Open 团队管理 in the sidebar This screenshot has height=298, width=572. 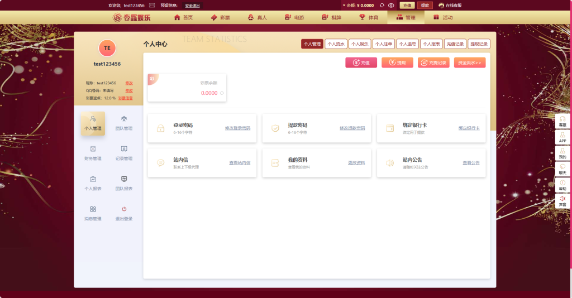[123, 122]
